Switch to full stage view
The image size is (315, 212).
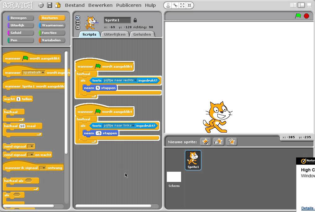[301, 5]
